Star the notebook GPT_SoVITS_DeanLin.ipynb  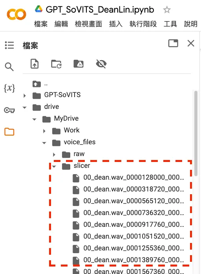166,9
